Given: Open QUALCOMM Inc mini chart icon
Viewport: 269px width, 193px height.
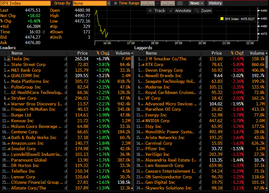Looking at the screenshot, I should click(x=9, y=76).
